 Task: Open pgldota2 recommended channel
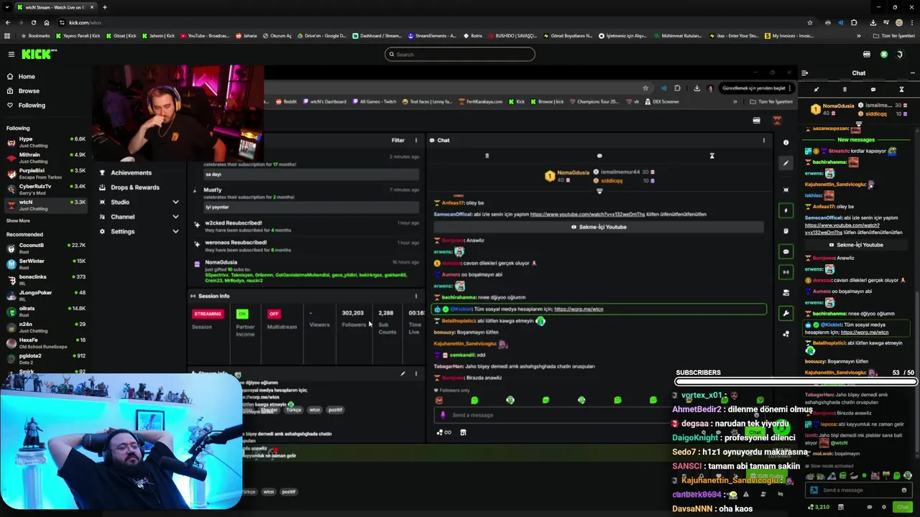coord(45,358)
